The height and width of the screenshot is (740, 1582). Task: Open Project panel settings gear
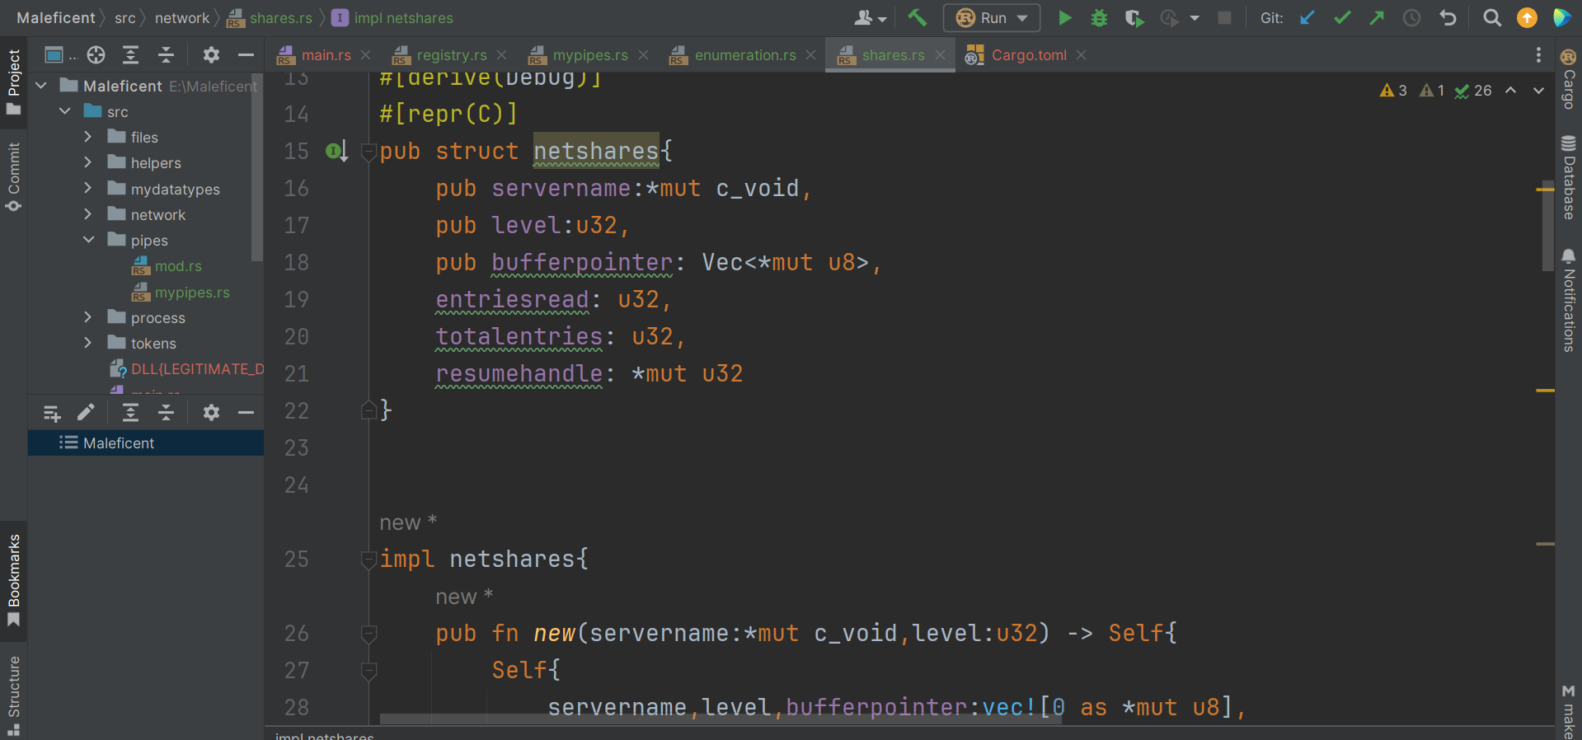(211, 55)
